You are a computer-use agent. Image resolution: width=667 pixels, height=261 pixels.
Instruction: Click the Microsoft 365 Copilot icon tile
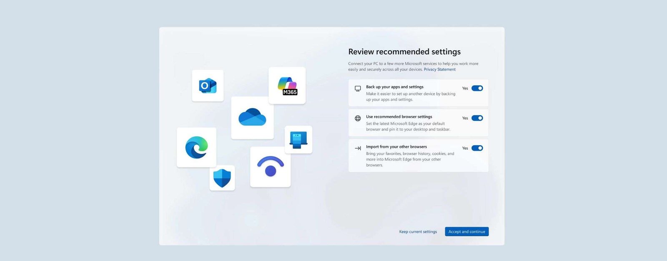point(287,86)
